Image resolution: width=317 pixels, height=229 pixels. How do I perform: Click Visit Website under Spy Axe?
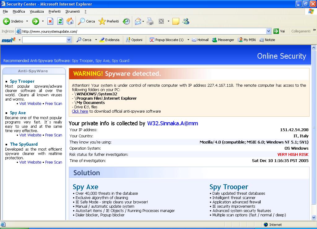[x=30, y=135]
